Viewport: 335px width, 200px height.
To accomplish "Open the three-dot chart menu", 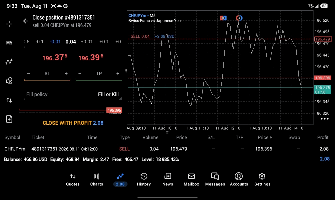I will 324,119.
